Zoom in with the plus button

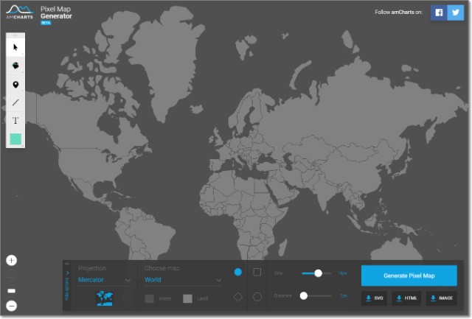pos(12,260)
